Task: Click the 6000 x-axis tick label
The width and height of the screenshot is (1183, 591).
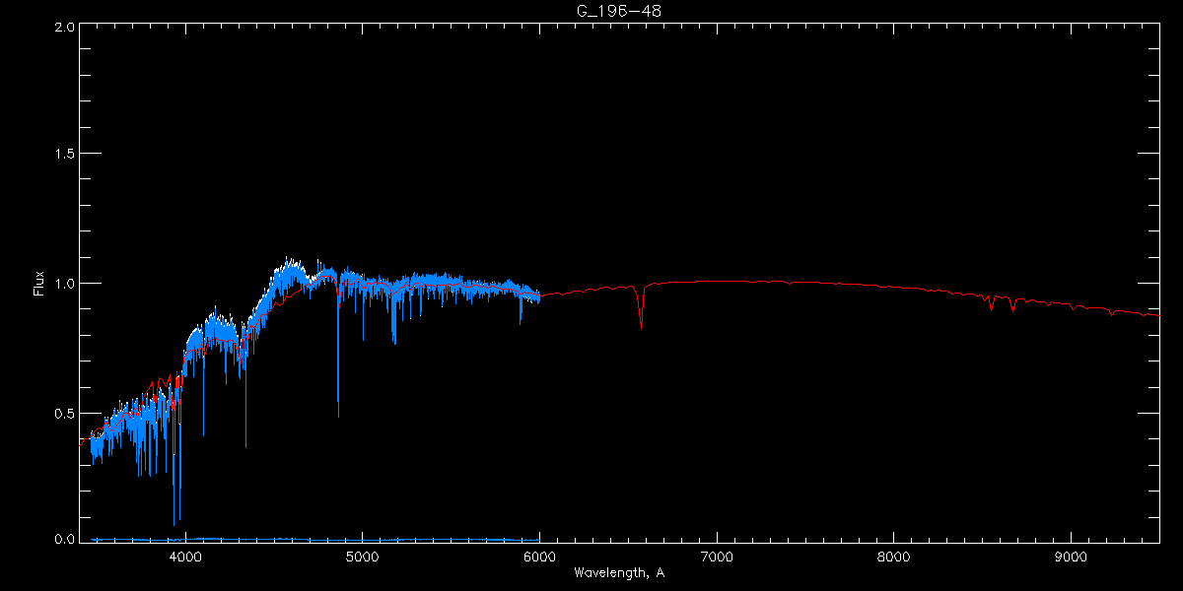Action: click(x=539, y=555)
